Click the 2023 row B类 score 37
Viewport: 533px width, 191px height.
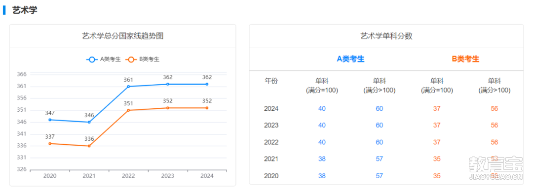pyautogui.click(x=437, y=126)
